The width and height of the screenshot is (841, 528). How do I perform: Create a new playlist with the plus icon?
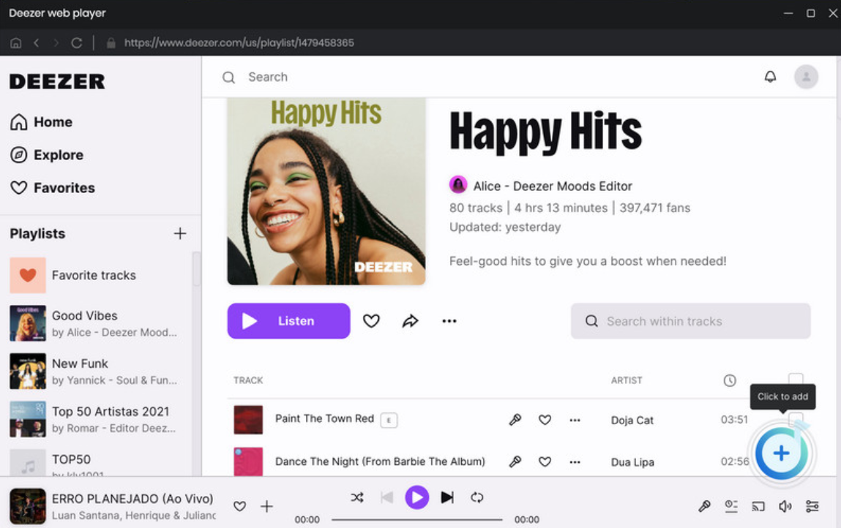pos(180,234)
